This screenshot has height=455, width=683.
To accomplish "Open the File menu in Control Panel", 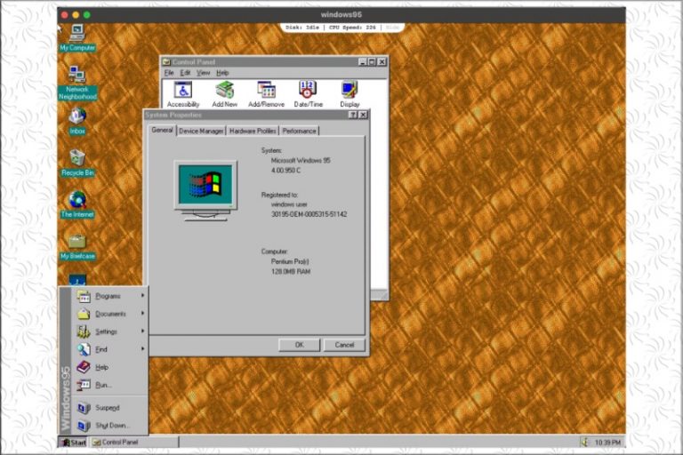I will point(169,73).
